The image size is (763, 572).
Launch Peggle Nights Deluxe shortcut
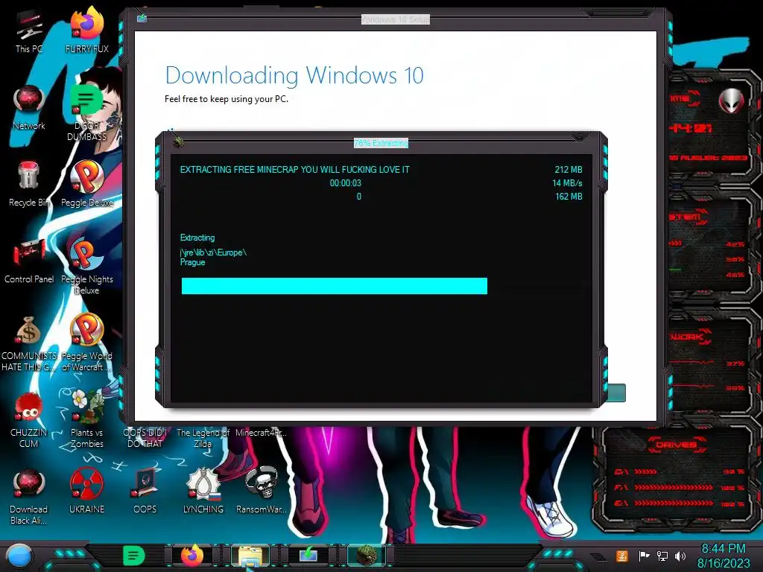[x=86, y=266]
